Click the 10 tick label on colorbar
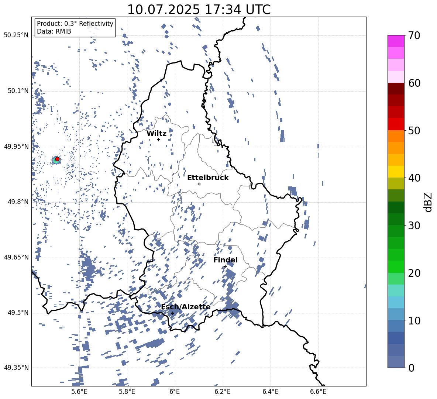Viewport: 437px width, 399px height. point(414,321)
